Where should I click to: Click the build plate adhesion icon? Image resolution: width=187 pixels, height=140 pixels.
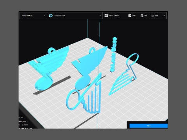pos(153,16)
